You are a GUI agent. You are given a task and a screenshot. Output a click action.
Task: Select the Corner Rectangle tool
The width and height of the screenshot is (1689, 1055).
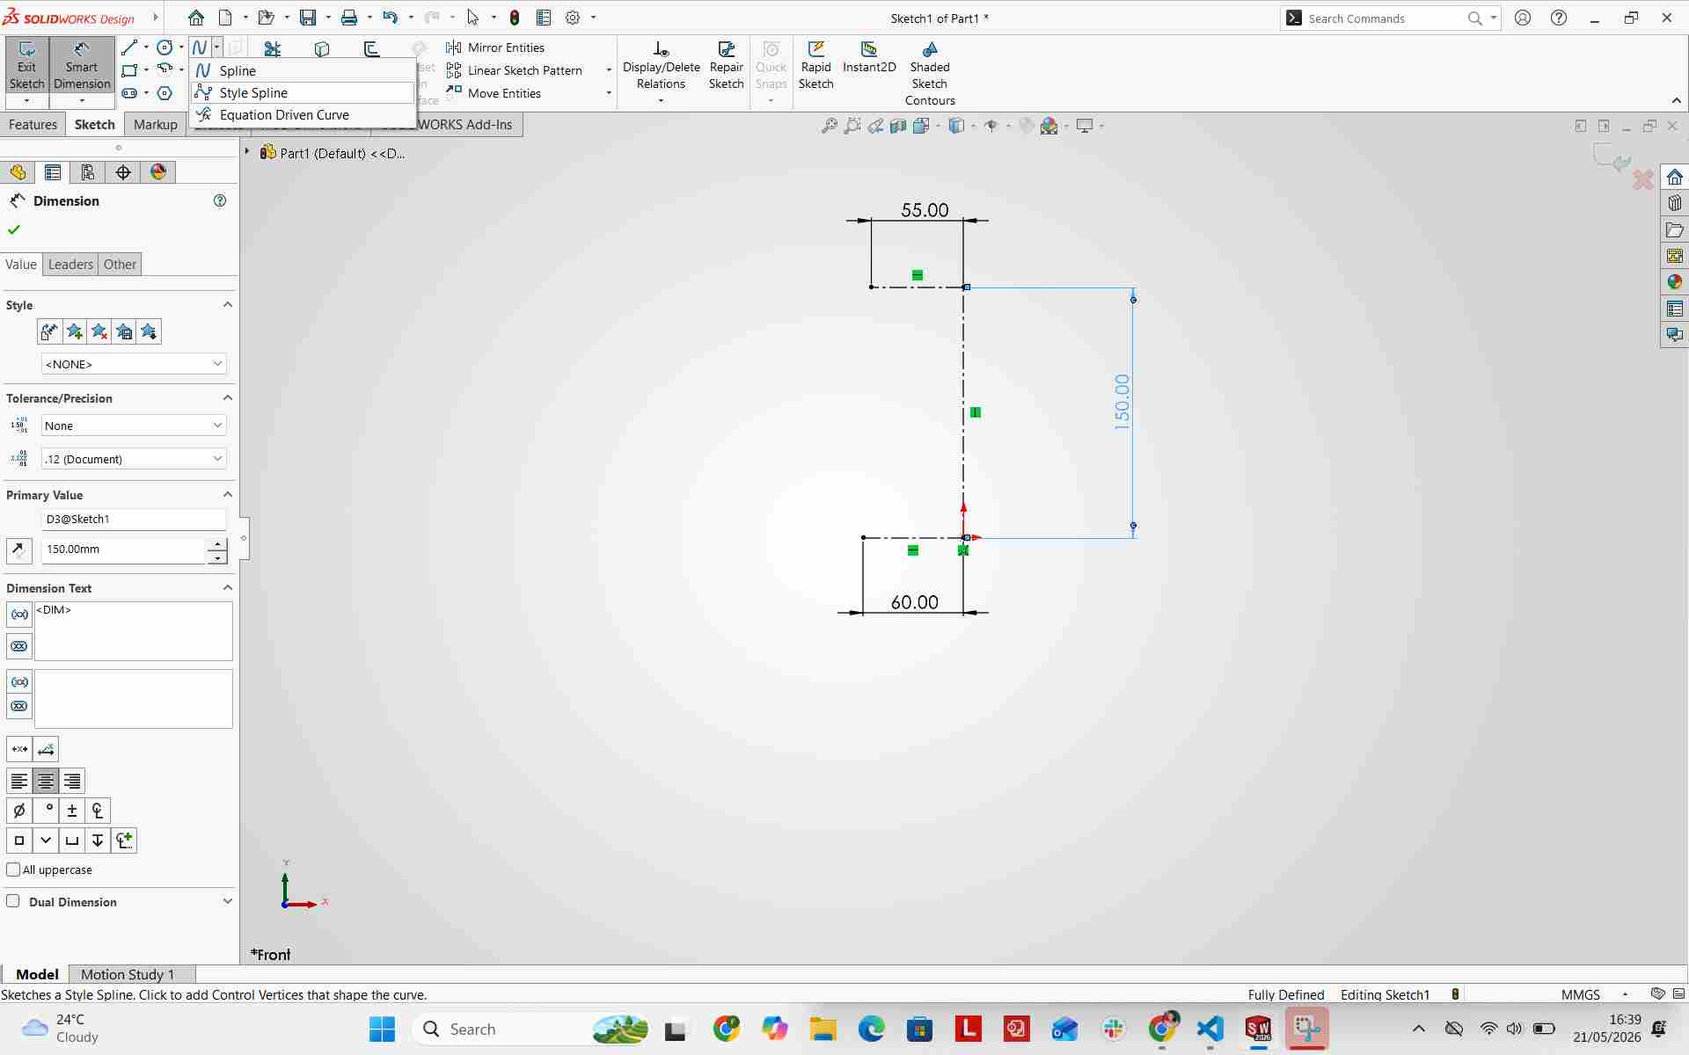129,70
